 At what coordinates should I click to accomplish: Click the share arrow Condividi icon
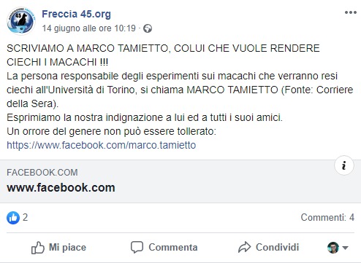[x=244, y=247]
